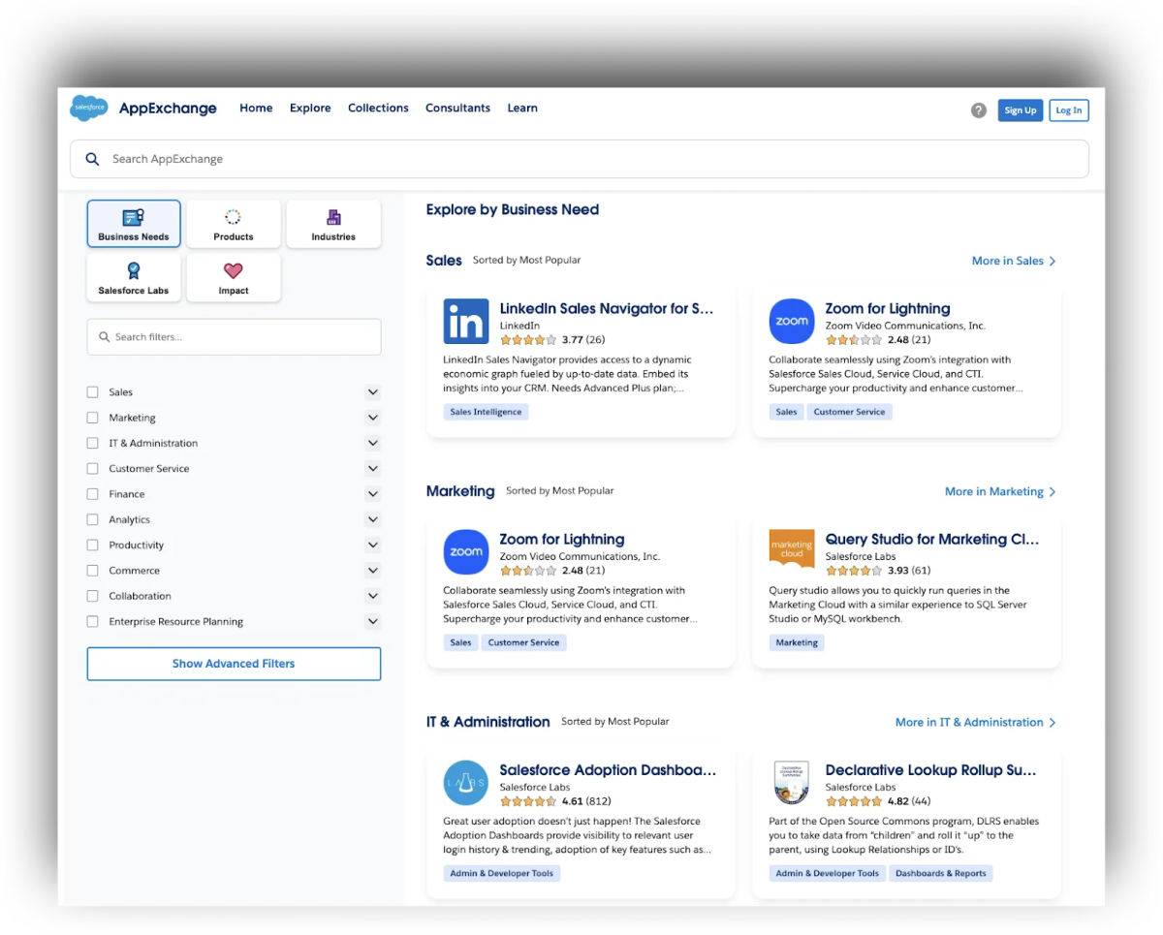Click Zoom logo in the Marketing section
Viewport: 1163px width, 935px height.
click(466, 552)
